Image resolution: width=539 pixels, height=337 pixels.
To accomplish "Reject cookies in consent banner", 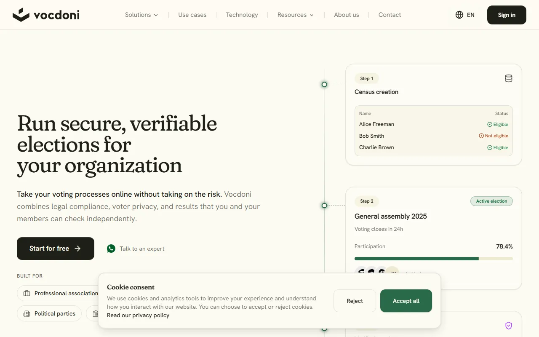I will point(355,301).
